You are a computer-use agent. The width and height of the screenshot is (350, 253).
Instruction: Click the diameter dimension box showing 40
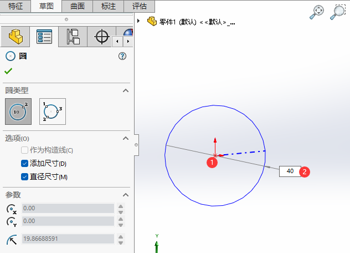pyautogui.click(x=290, y=171)
